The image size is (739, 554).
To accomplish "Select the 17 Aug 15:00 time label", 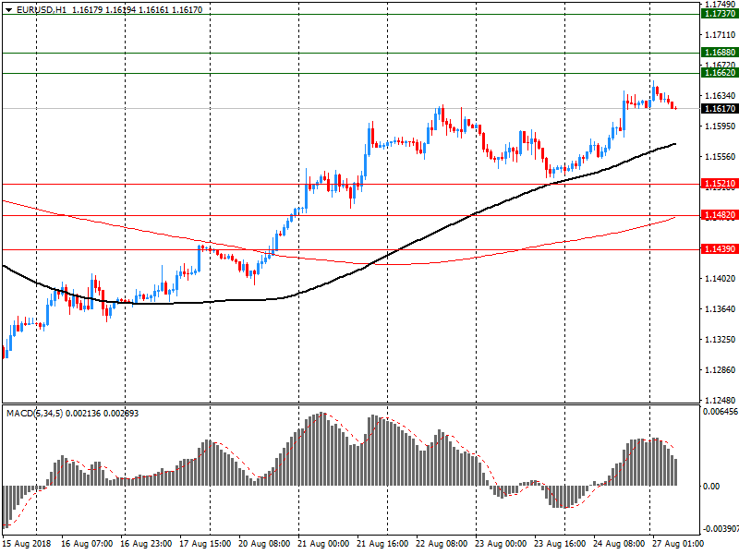I will pos(205,544).
